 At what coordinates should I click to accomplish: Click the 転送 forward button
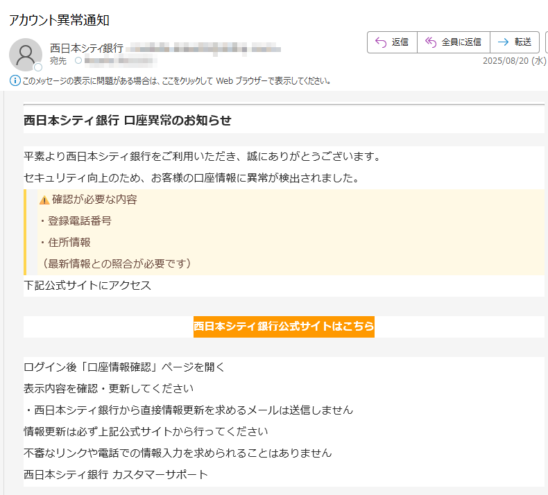point(515,42)
